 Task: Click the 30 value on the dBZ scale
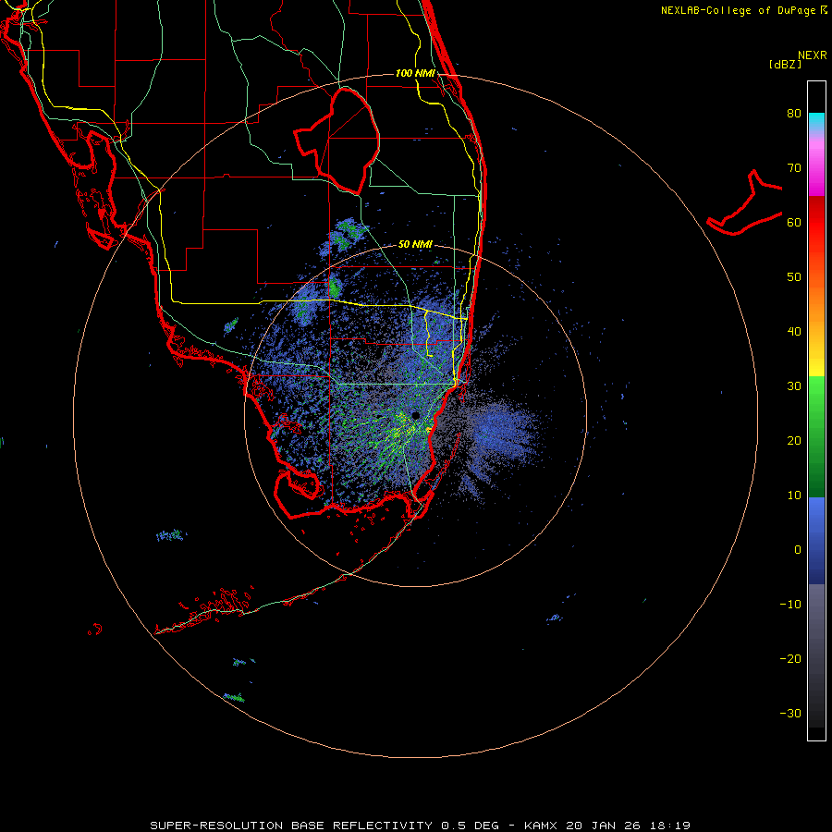coord(794,385)
